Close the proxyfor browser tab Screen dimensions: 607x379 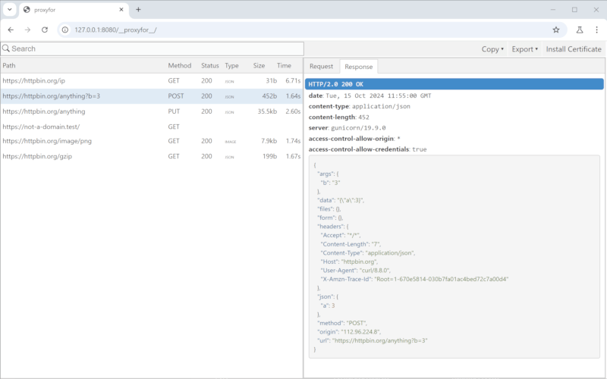pyautogui.click(x=120, y=10)
